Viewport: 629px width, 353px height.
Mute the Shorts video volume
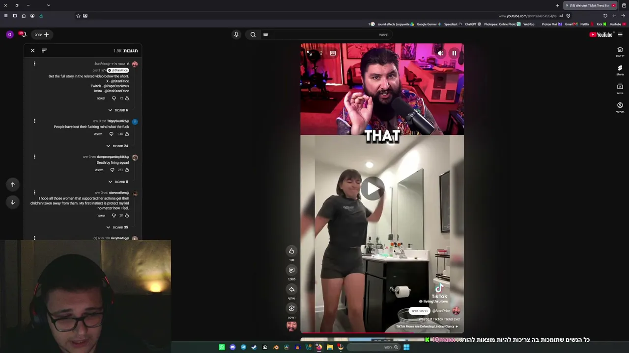tap(440, 53)
